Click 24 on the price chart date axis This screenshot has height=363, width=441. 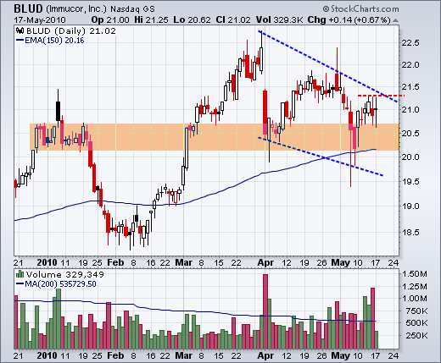(x=394, y=263)
